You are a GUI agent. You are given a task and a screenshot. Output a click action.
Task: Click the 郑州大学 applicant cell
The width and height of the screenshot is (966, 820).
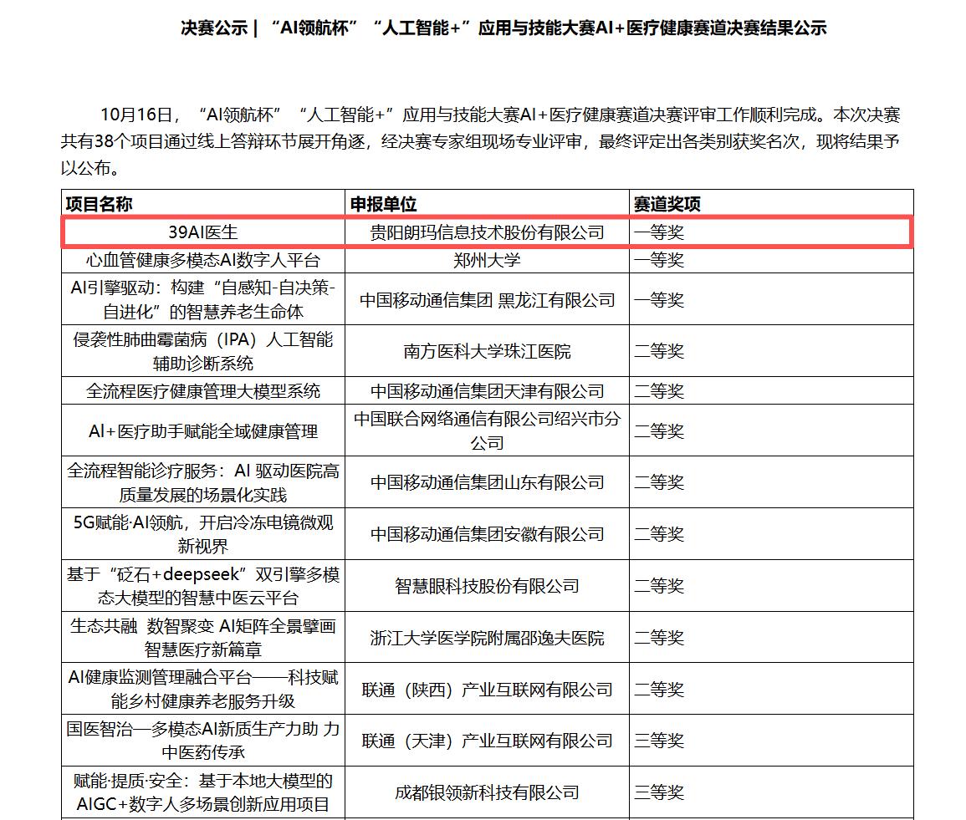click(487, 260)
